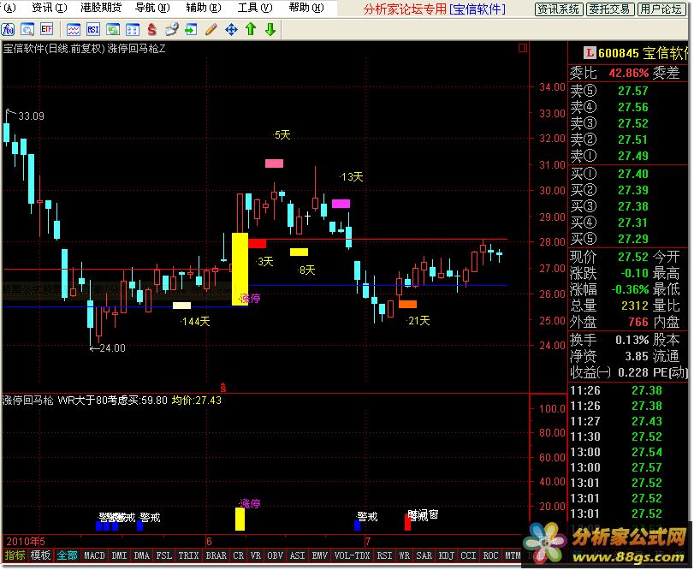Click the blue four-way move arrows icon
Viewport: 694px width, 570px height.
pyautogui.click(x=231, y=30)
